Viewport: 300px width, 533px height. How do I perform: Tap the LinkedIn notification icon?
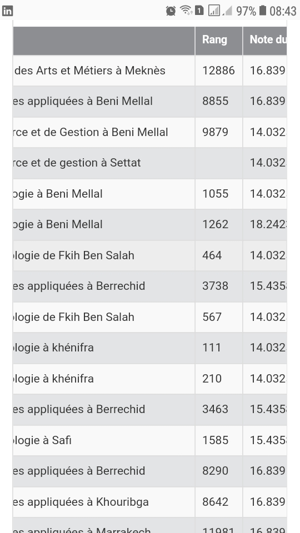point(7,11)
